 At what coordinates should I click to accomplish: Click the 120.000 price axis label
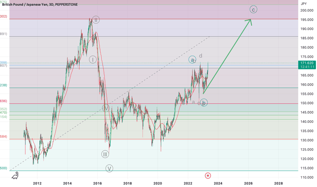point(307,159)
